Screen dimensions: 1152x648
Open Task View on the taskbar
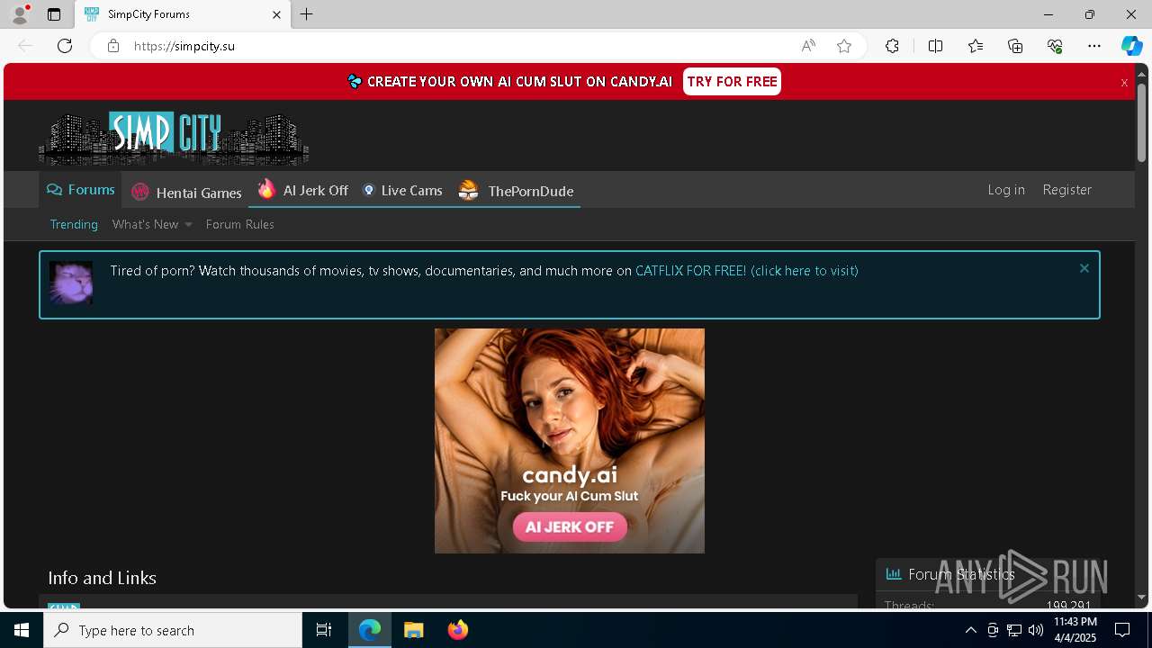324,630
